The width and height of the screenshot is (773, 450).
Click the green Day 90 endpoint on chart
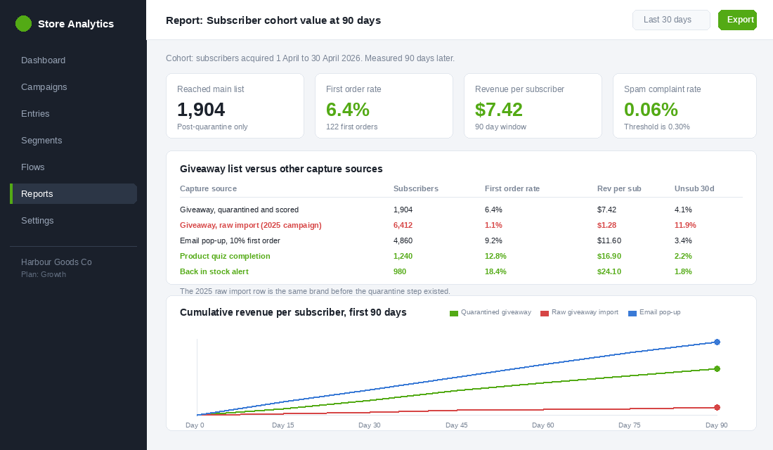click(x=717, y=368)
